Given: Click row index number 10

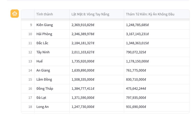Looking at the screenshot, I should 30,34.
